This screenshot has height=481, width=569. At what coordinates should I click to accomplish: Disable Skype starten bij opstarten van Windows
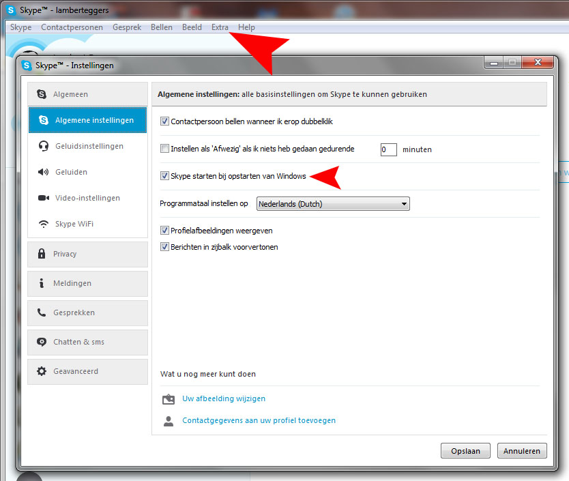coord(164,176)
